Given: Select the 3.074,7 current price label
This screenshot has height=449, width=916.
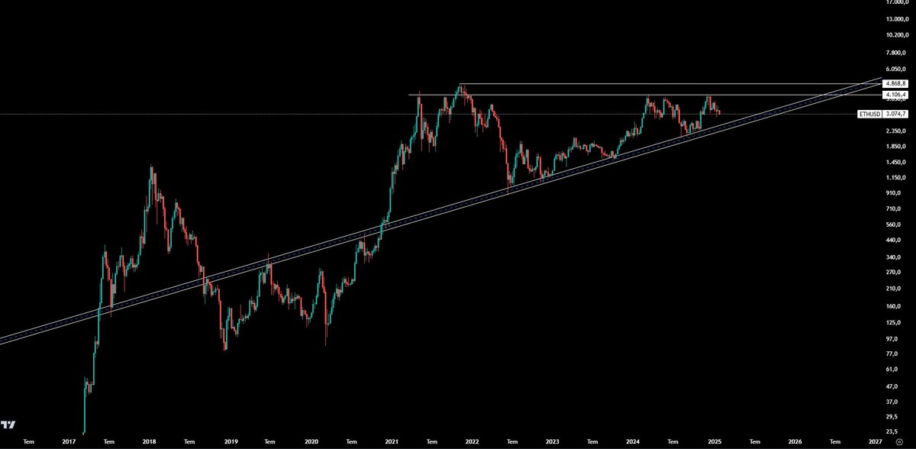Looking at the screenshot, I should [896, 114].
